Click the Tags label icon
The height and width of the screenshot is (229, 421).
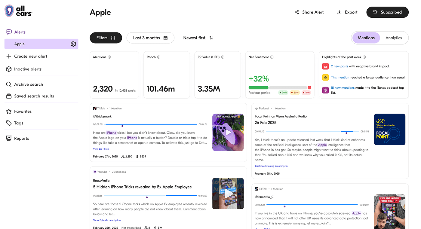(9, 123)
